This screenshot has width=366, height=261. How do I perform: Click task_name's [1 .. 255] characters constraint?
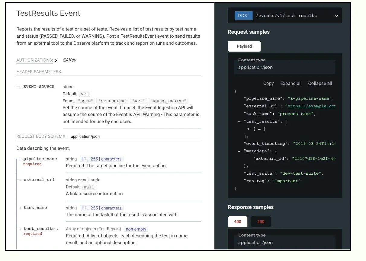point(101,208)
